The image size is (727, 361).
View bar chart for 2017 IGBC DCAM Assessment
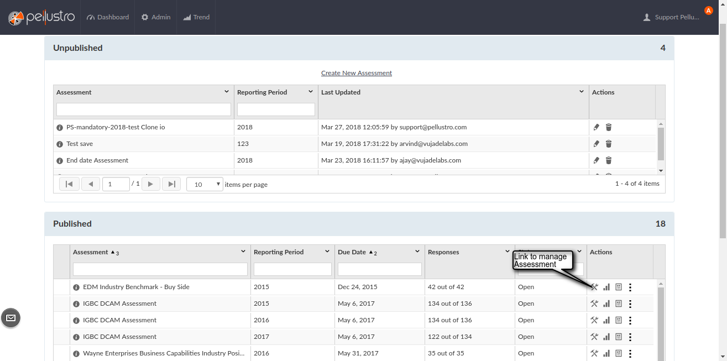point(606,337)
